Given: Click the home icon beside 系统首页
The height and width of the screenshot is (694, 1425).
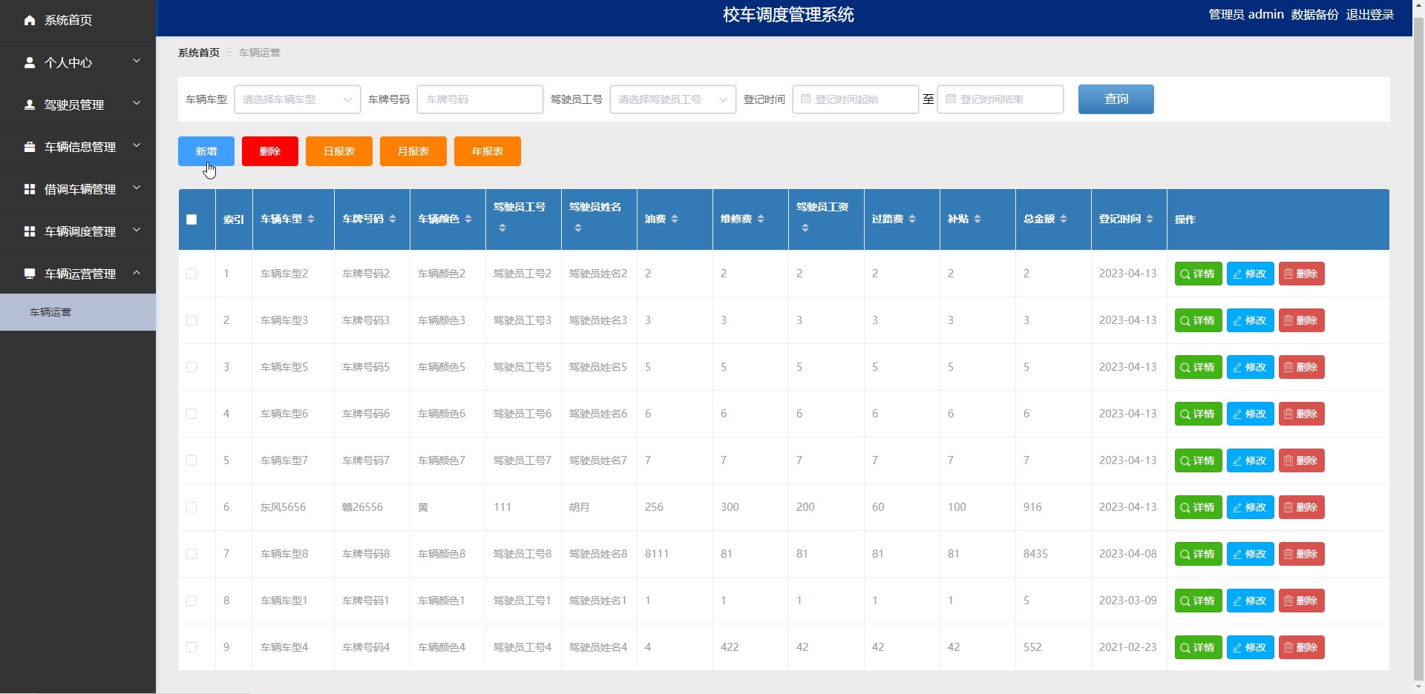Looking at the screenshot, I should [x=30, y=20].
